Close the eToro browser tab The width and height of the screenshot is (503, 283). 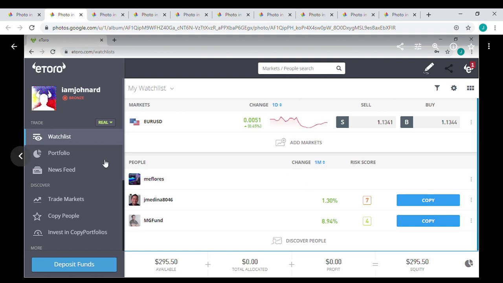click(101, 40)
